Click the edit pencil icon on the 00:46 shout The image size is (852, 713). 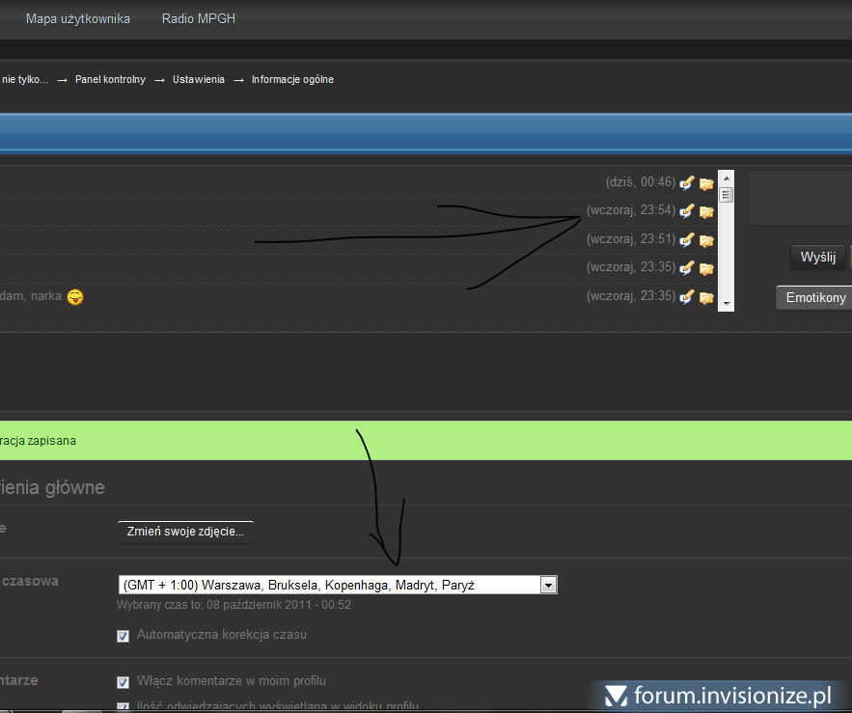pos(687,182)
